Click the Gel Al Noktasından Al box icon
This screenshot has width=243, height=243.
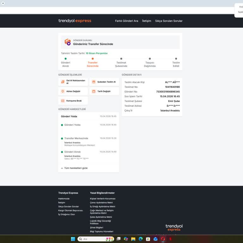pos(63,82)
